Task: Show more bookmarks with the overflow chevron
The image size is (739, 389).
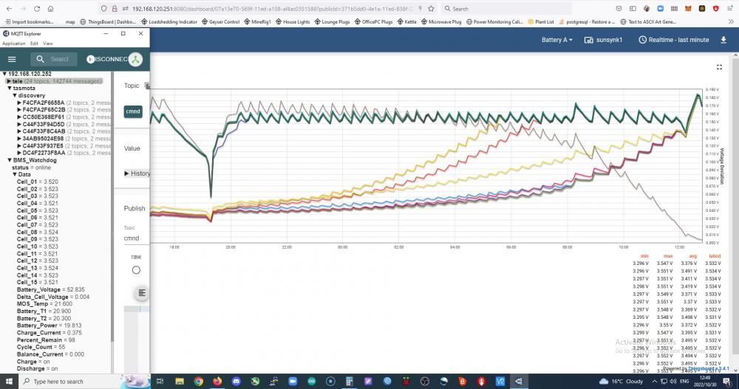Action: tap(731, 21)
